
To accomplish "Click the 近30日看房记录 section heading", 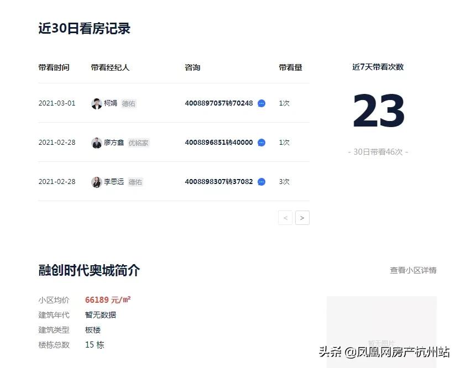I will [84, 28].
